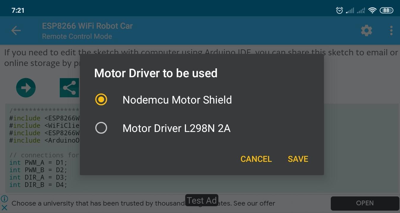Save the motor driver selection

point(298,159)
